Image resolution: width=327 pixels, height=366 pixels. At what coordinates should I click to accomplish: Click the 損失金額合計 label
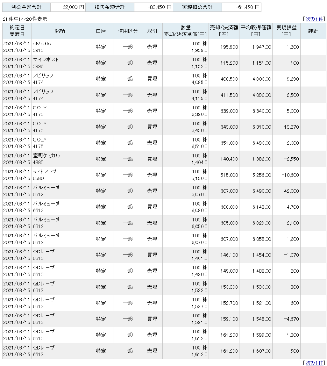pyautogui.click(x=110, y=7)
